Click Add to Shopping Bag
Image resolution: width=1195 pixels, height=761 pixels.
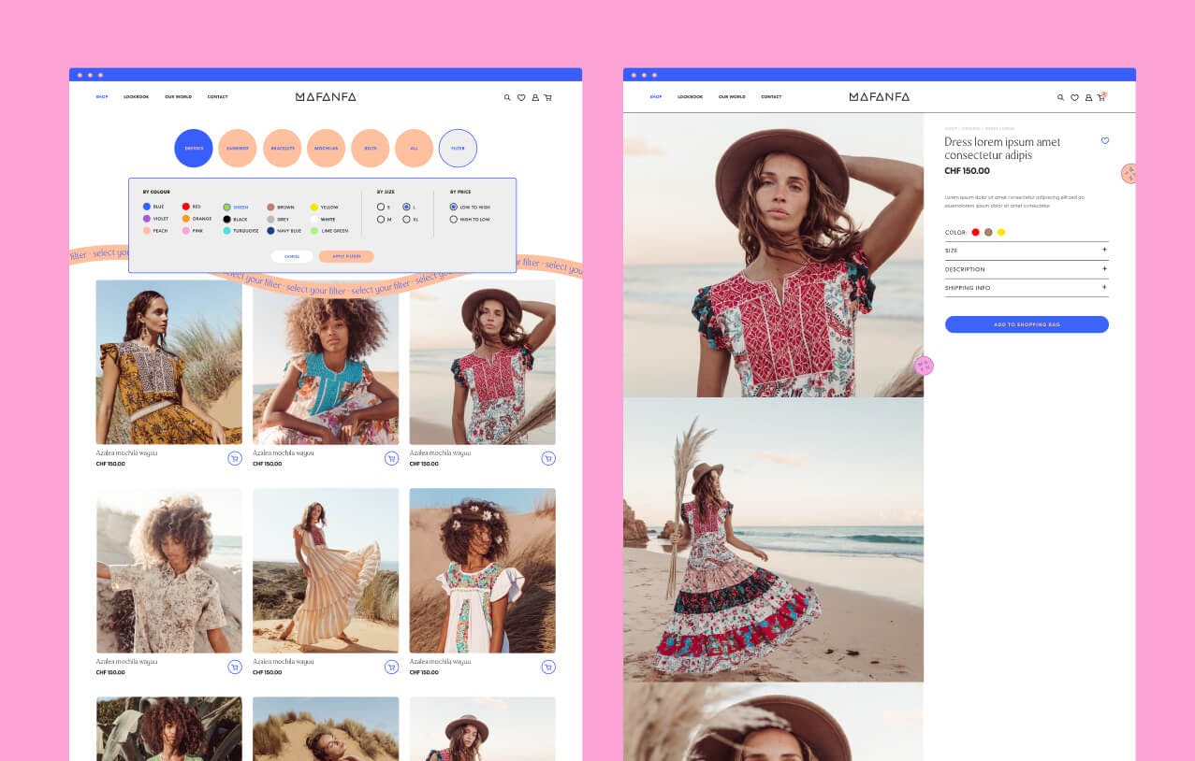pos(1027,324)
